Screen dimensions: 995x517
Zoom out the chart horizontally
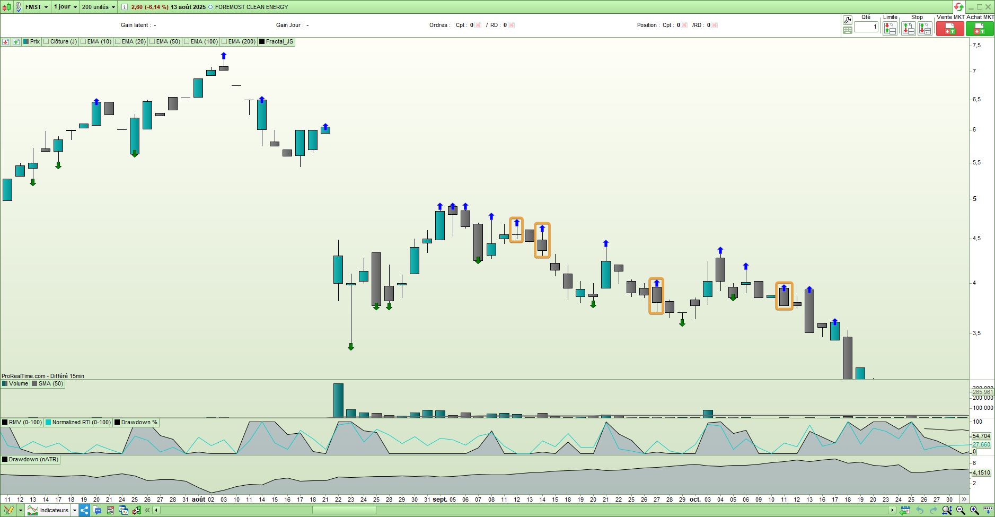point(961,510)
